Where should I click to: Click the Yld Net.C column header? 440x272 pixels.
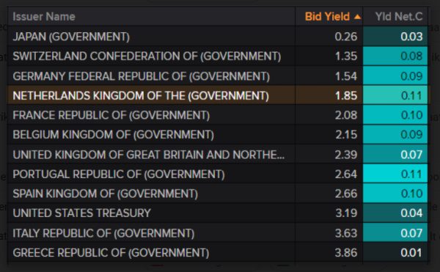coord(399,17)
